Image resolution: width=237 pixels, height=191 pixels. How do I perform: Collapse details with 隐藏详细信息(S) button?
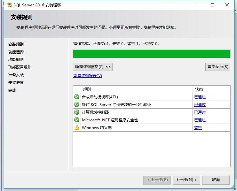[92, 67]
